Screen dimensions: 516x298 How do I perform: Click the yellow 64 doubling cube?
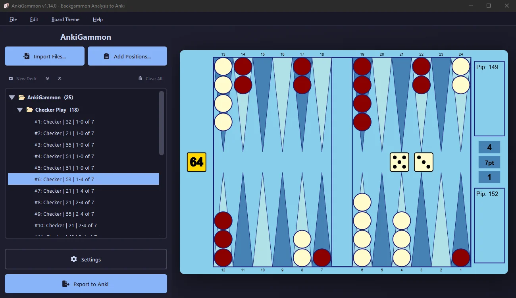(196, 162)
